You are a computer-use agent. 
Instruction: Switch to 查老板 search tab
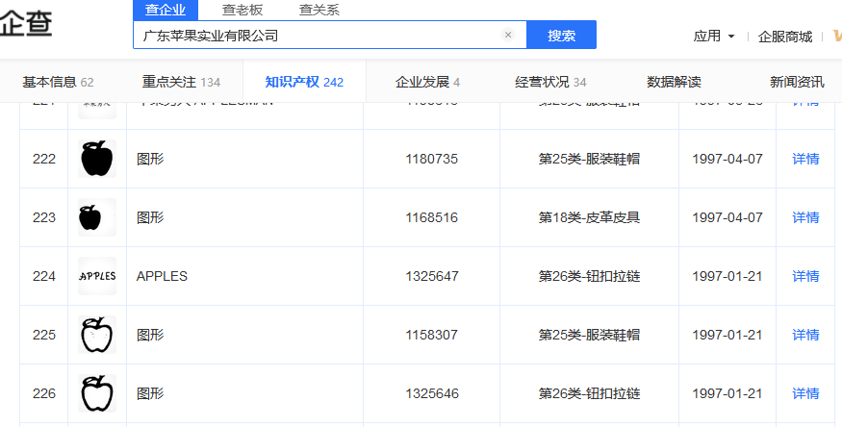coord(242,10)
